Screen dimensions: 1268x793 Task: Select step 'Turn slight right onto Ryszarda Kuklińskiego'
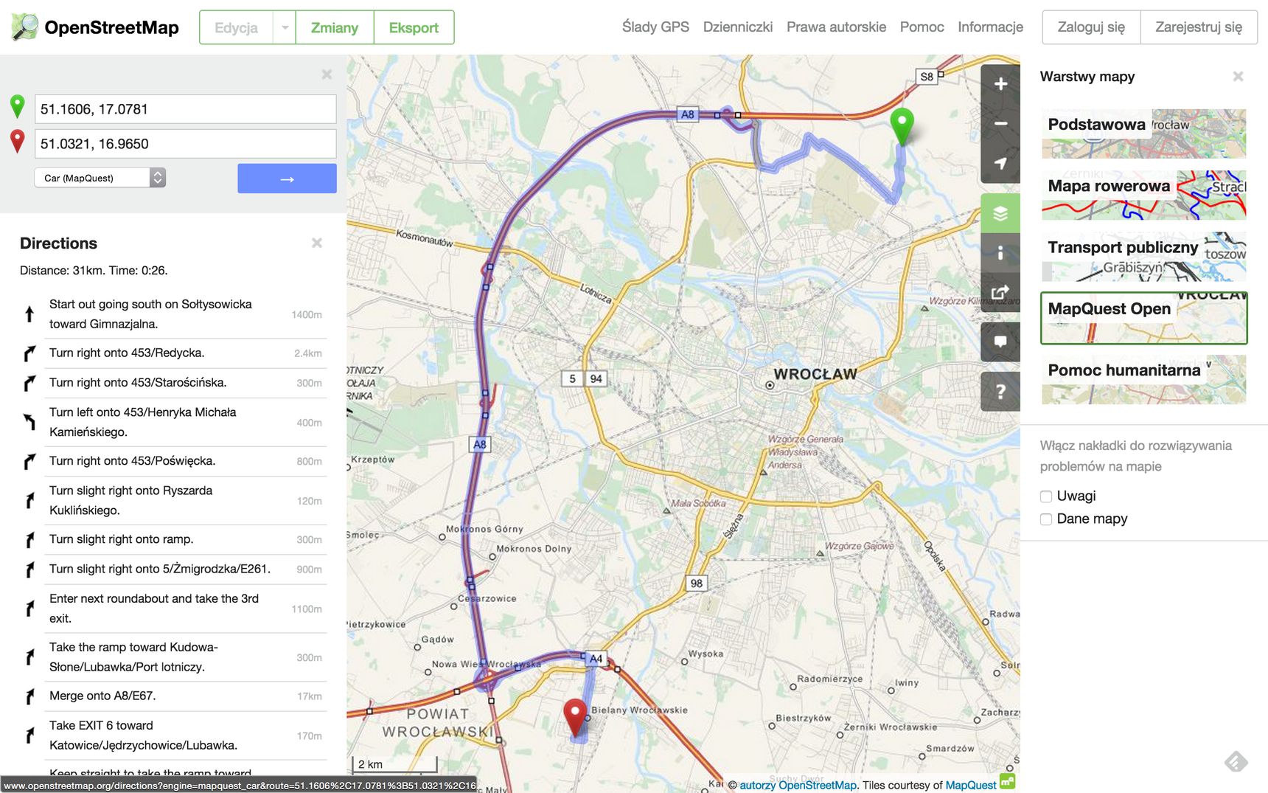(x=173, y=500)
